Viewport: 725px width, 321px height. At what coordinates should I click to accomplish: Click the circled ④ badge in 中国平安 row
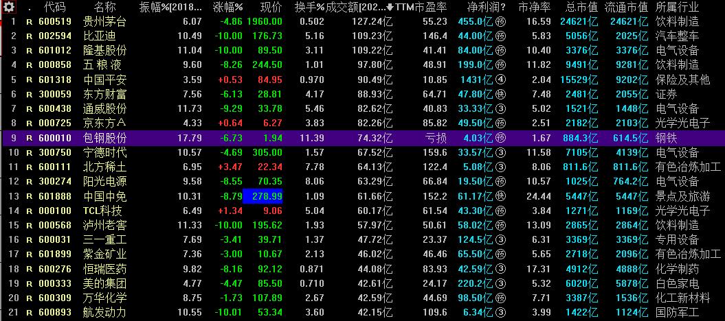[501, 80]
